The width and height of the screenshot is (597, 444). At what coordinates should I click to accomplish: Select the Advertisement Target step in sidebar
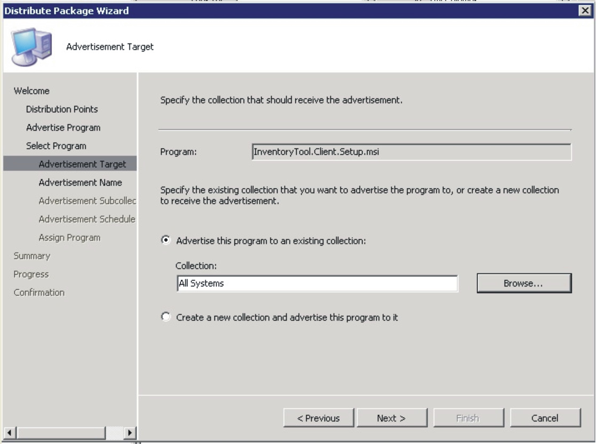pyautogui.click(x=70, y=164)
